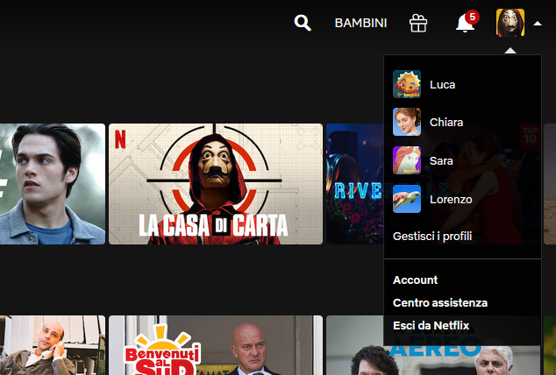
Task: Click Luca's sun avatar icon
Action: (407, 84)
